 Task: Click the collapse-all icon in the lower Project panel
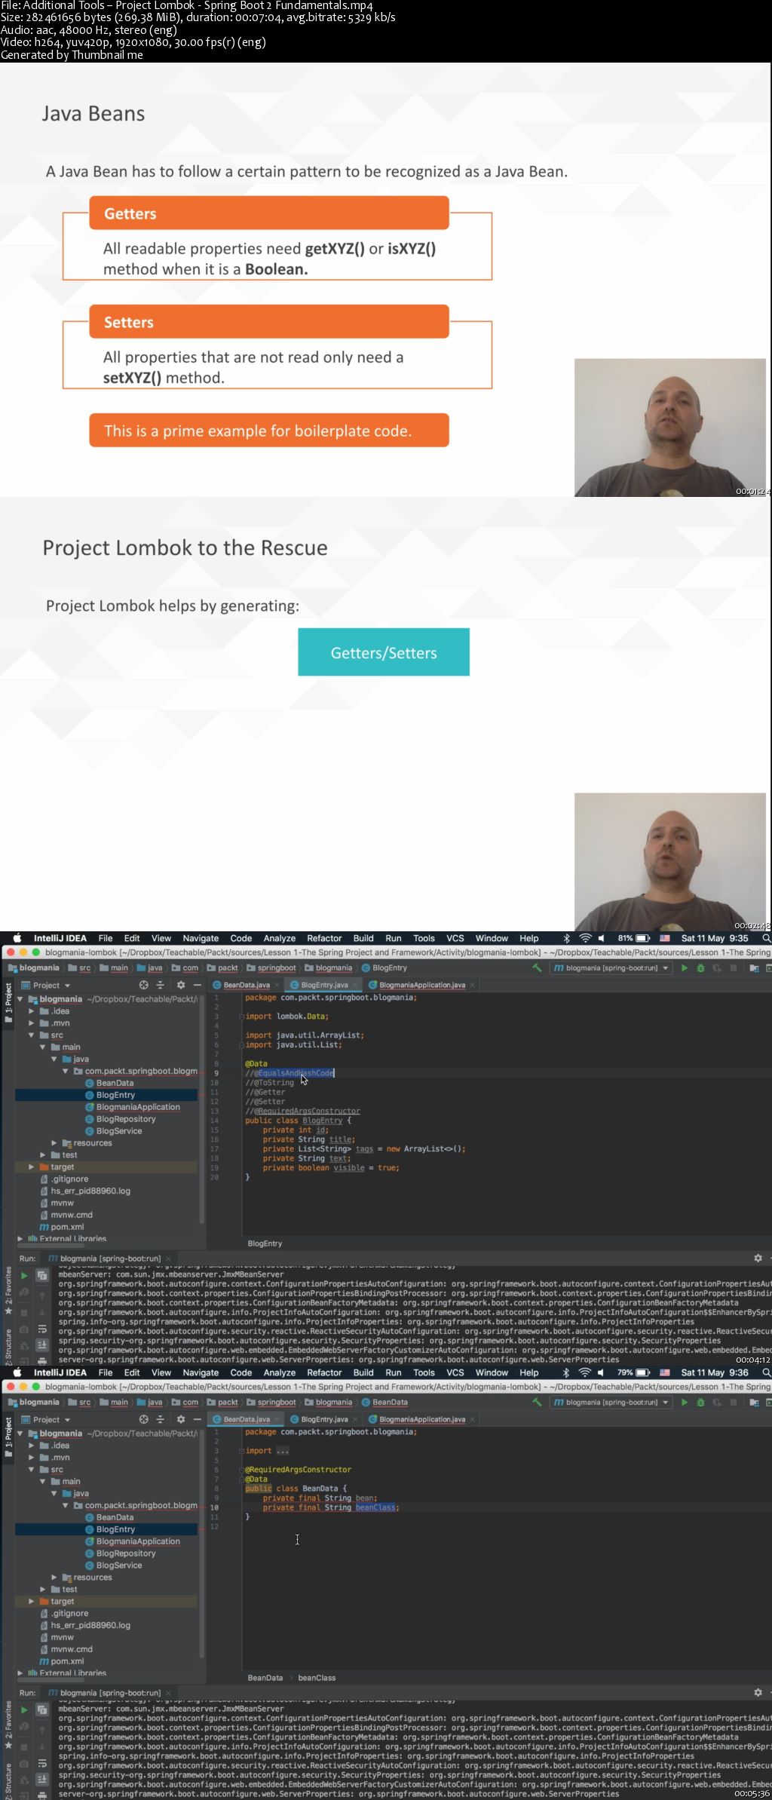[x=160, y=1419]
